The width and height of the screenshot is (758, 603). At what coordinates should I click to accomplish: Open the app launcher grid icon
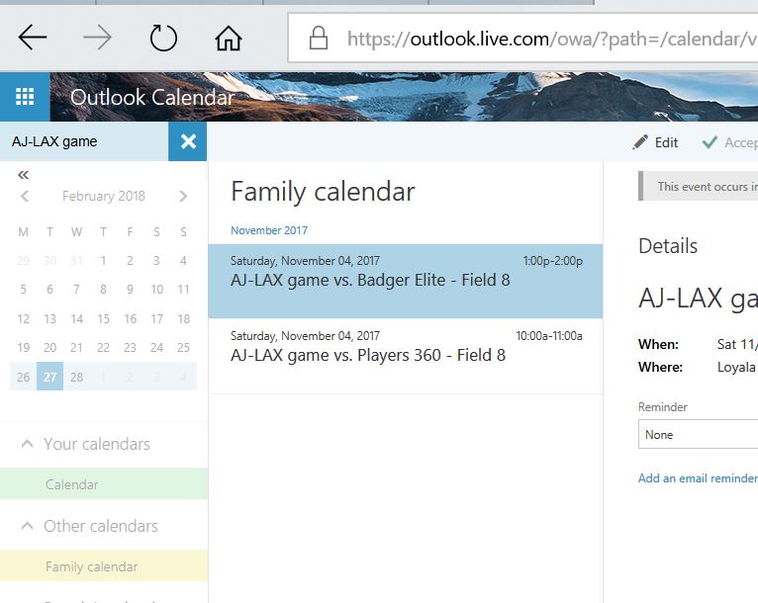(25, 97)
